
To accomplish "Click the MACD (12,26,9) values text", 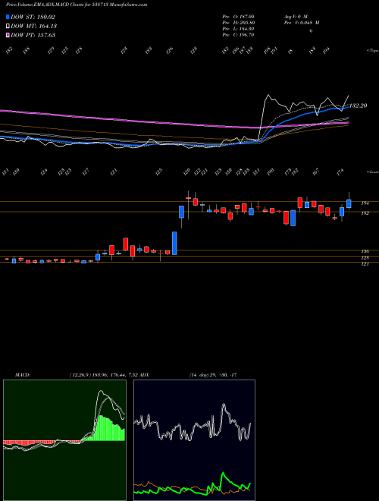I will point(103,375).
